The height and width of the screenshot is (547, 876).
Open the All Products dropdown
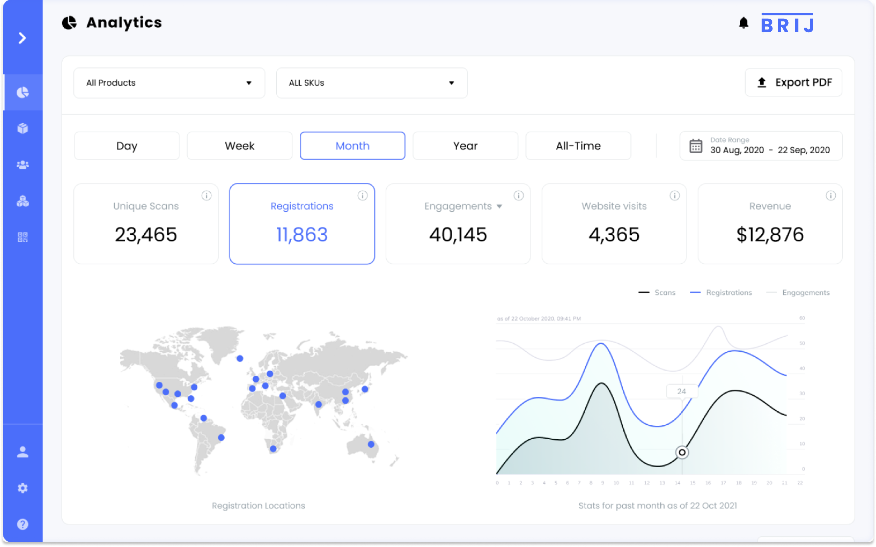[169, 83]
